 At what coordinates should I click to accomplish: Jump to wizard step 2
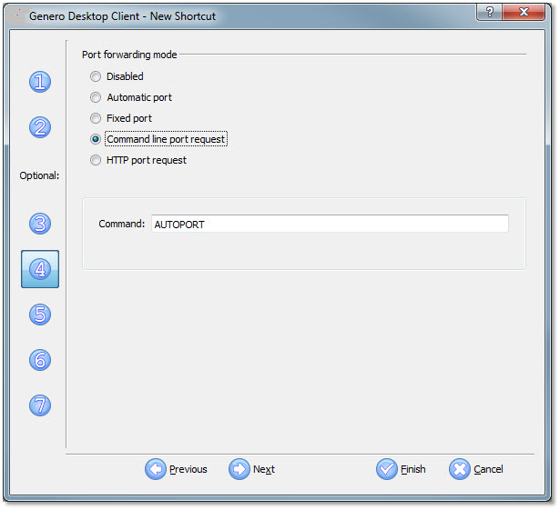[40, 127]
